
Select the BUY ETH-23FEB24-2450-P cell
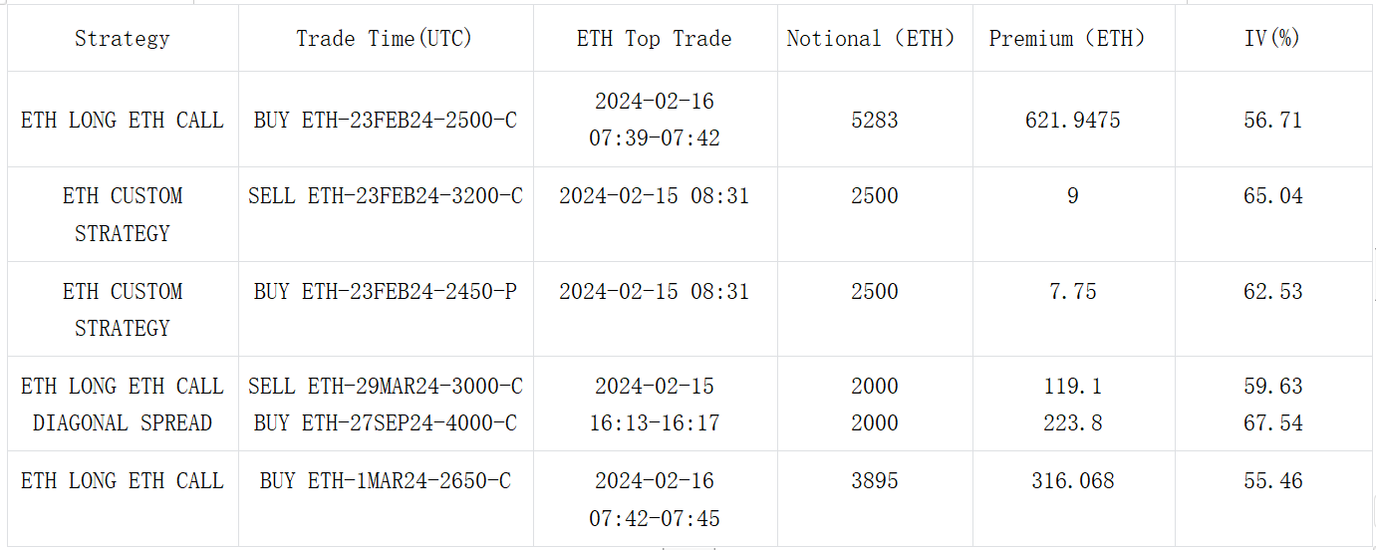click(x=386, y=292)
